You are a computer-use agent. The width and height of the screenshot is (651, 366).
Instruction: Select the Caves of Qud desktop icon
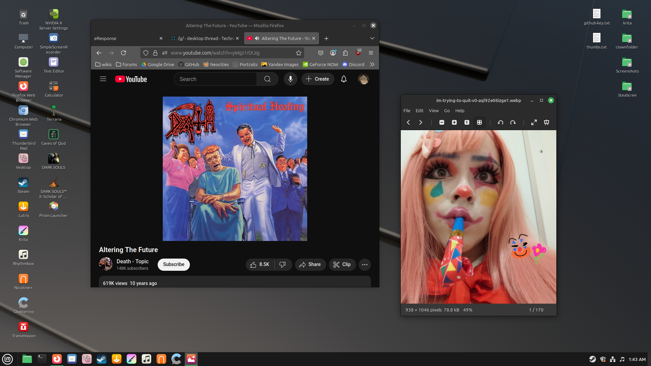(x=54, y=137)
